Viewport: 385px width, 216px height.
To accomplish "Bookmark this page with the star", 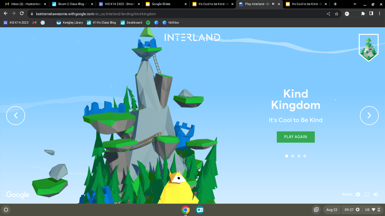I will click(337, 14).
